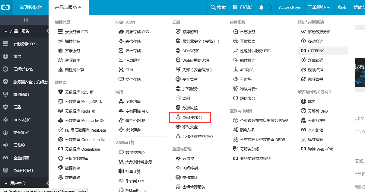Open Web应用防火墙 entry
The height and width of the screenshot is (192, 365).
point(196,60)
